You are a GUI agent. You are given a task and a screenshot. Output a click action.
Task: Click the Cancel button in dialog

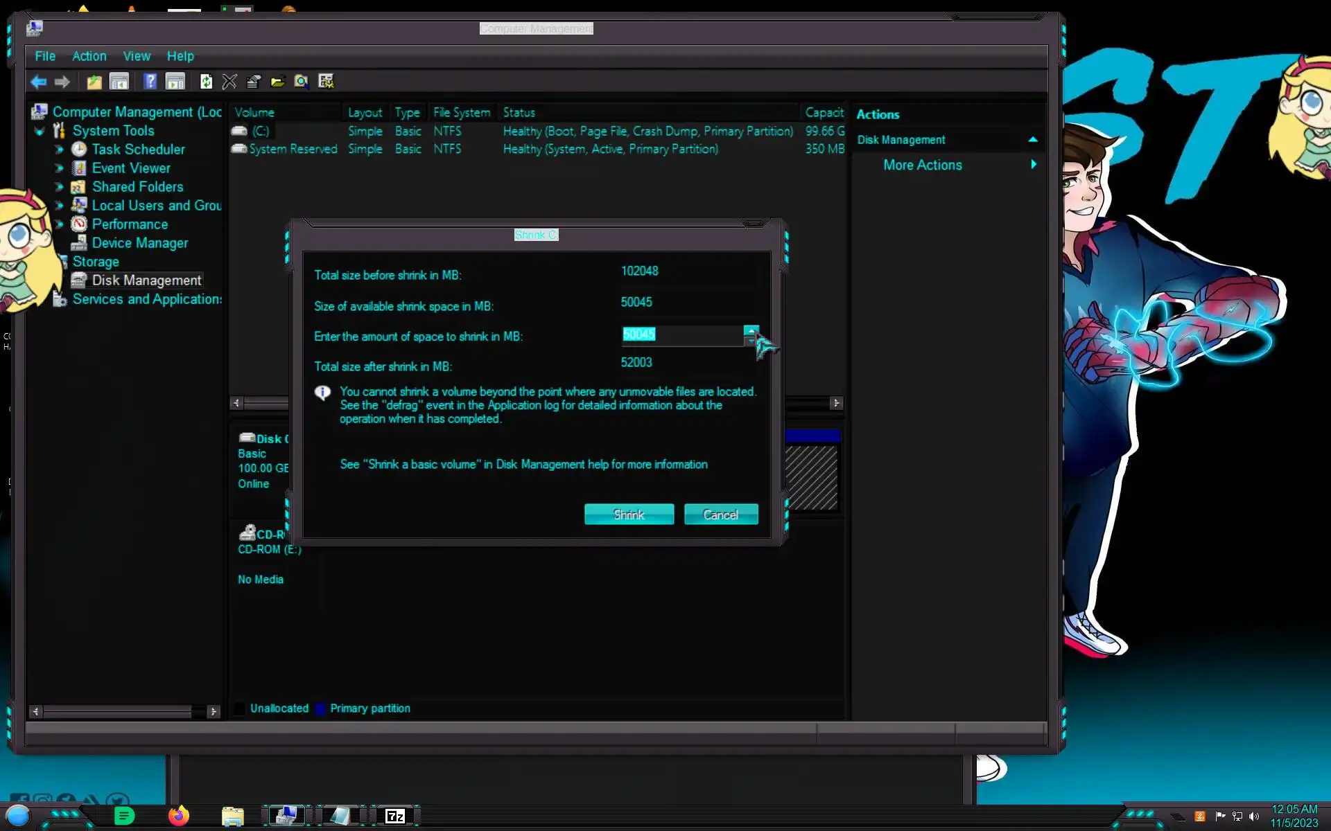(720, 515)
